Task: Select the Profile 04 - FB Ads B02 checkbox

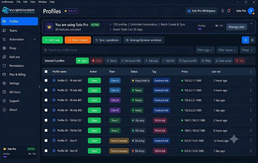Action: [46, 110]
